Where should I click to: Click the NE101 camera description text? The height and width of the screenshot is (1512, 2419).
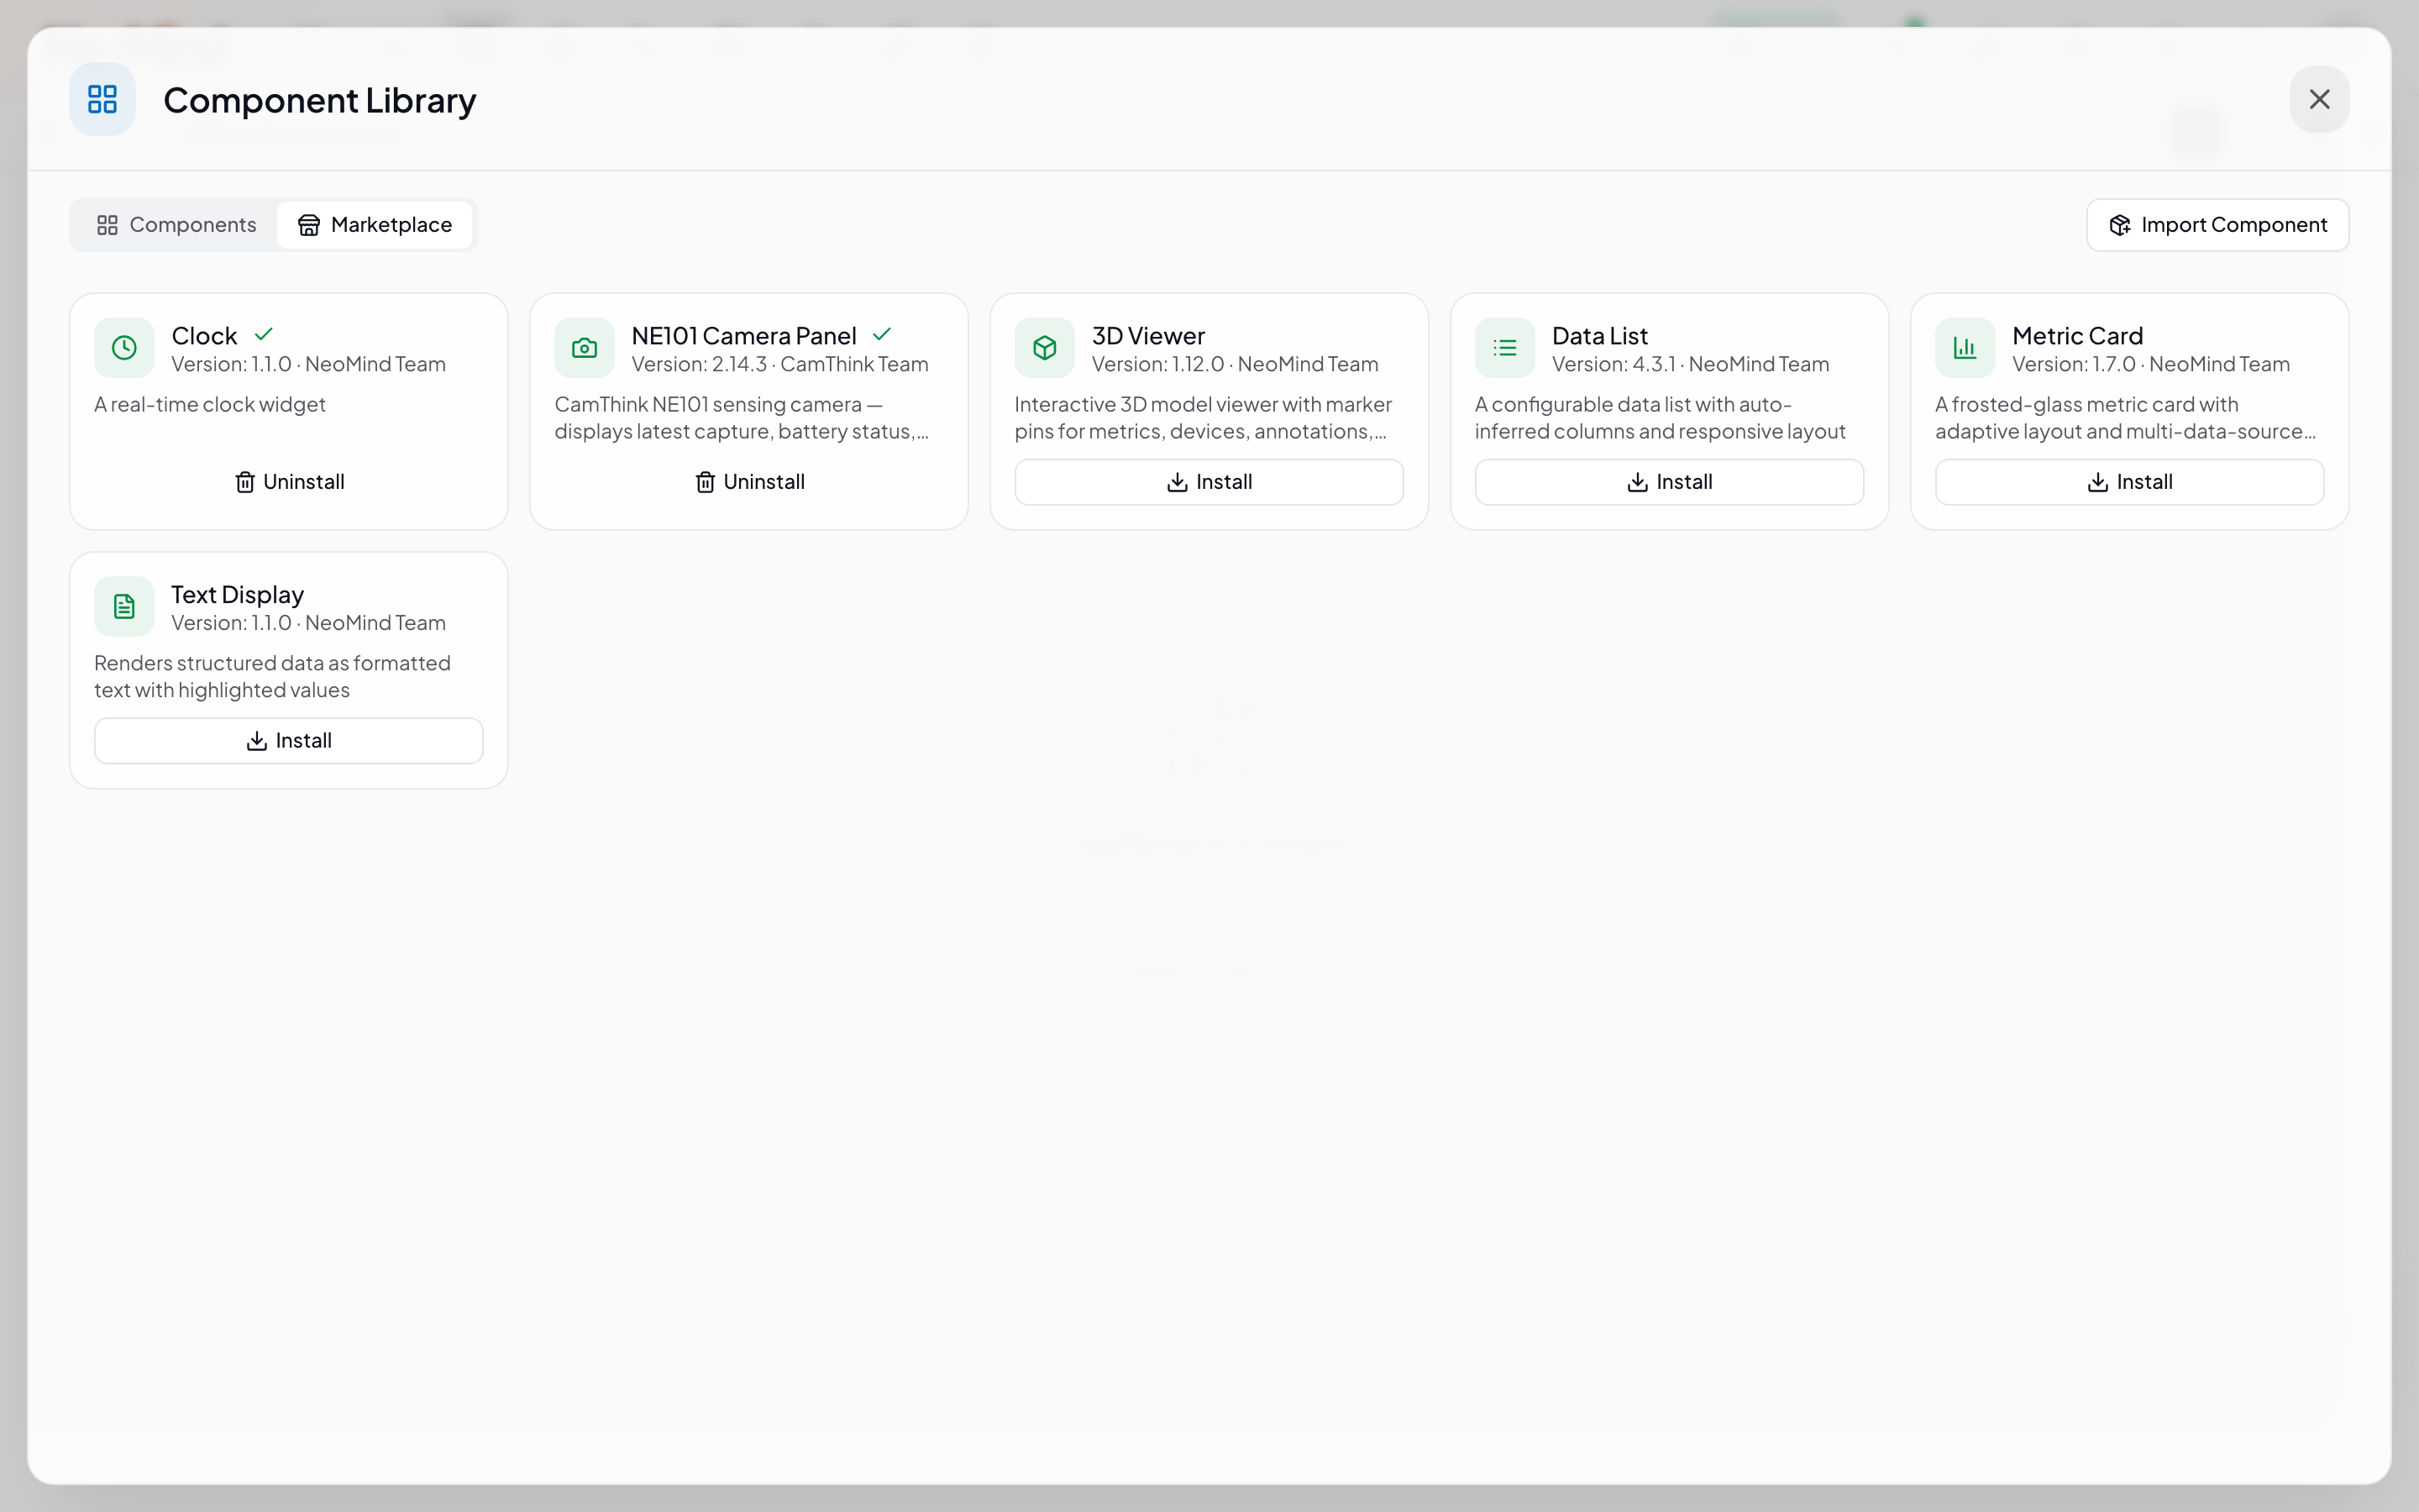(742, 418)
